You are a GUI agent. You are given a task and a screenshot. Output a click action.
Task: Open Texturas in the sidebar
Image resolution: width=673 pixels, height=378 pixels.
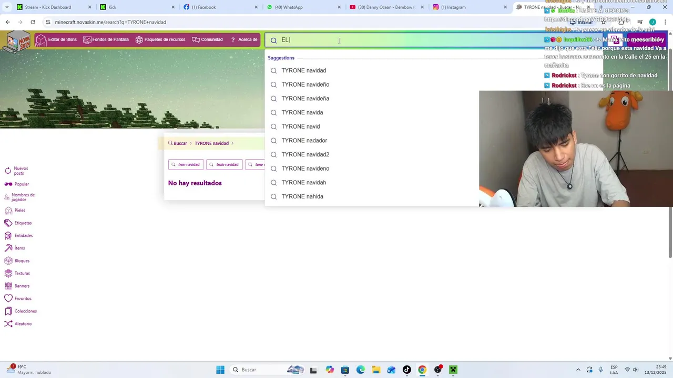17,274
